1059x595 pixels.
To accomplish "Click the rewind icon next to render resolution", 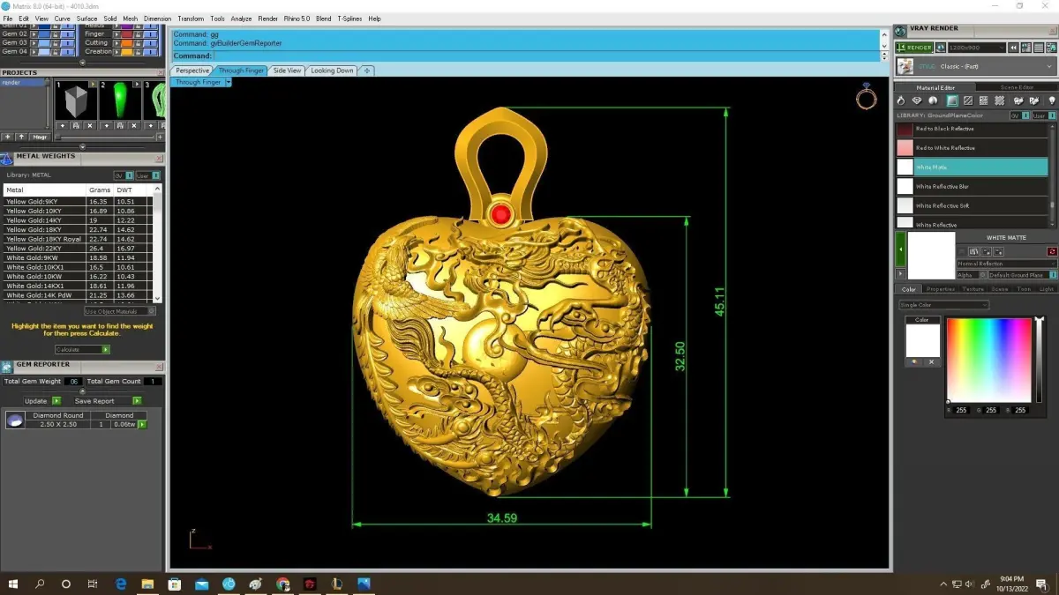I will [1013, 48].
